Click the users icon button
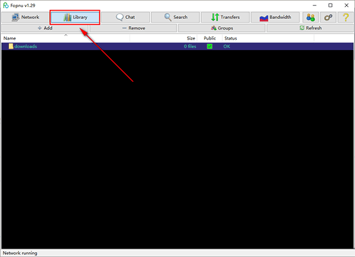355x257 pixels. [311, 17]
